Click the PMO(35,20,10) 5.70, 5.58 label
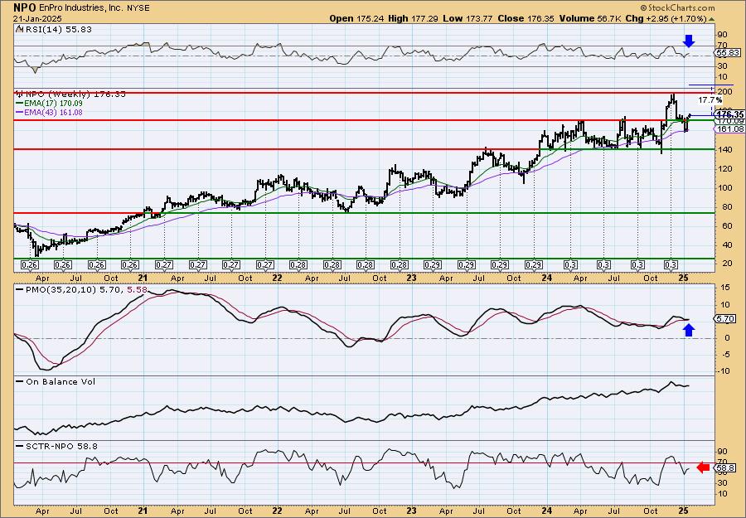 (x=86, y=289)
